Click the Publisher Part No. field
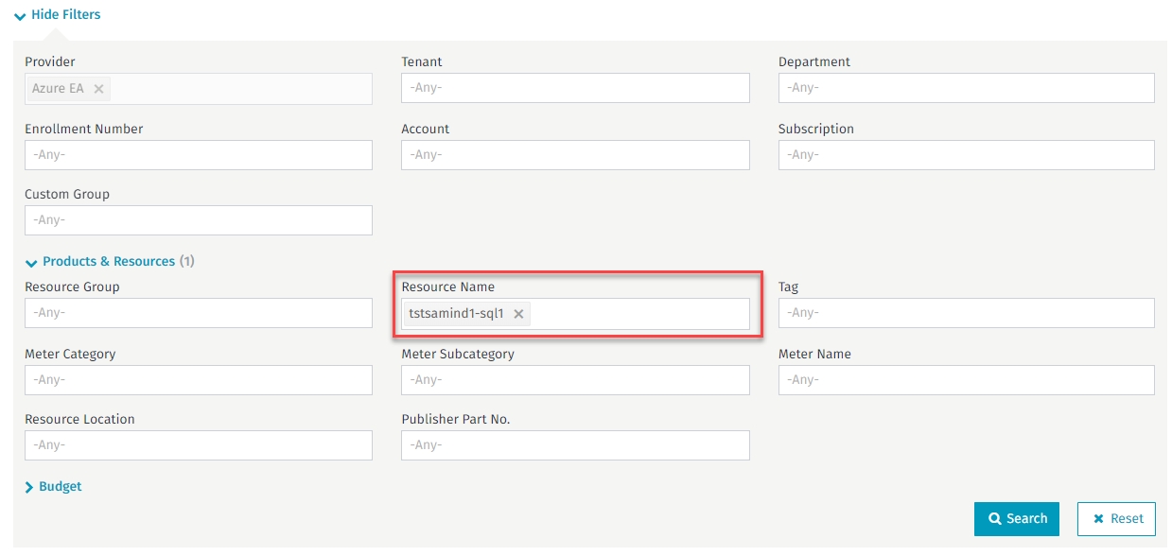 tap(575, 445)
